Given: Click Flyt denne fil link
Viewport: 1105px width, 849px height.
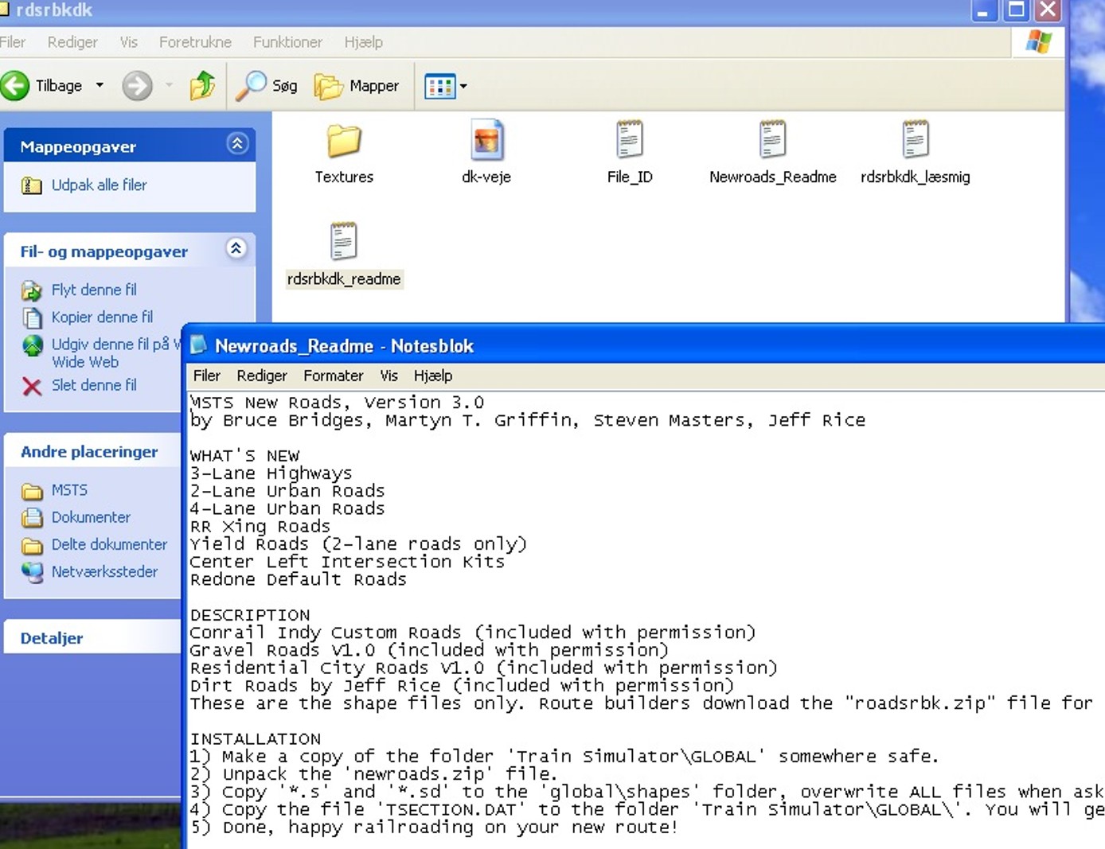Looking at the screenshot, I should pos(94,290).
